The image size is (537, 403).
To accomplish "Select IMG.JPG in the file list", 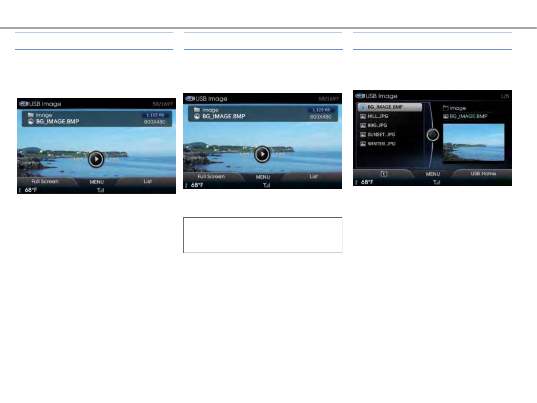I will click(x=377, y=125).
